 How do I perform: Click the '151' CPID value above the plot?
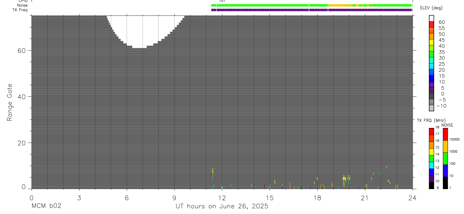222,2
